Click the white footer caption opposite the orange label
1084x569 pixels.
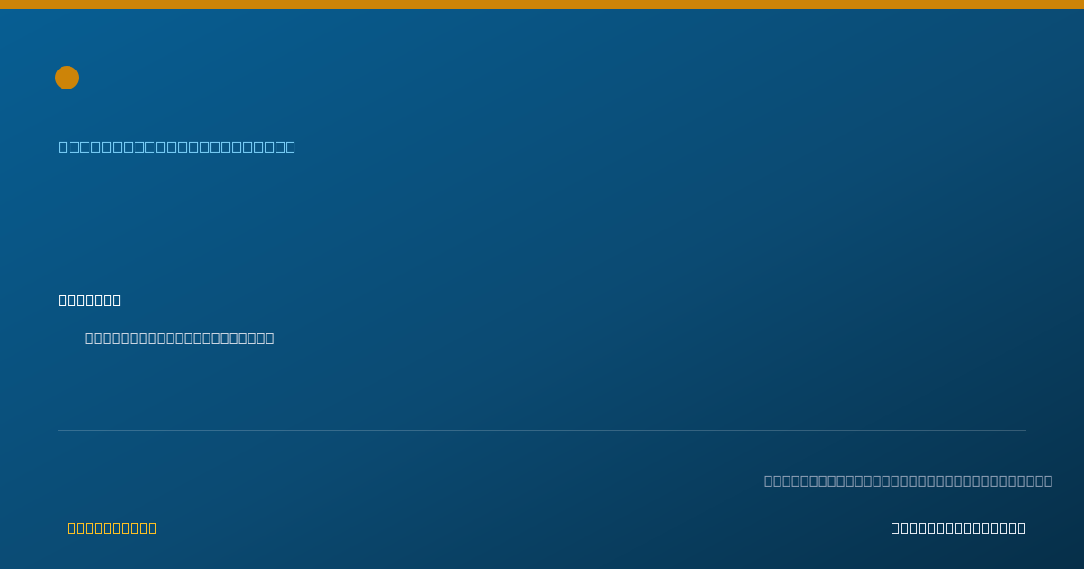tap(958, 527)
